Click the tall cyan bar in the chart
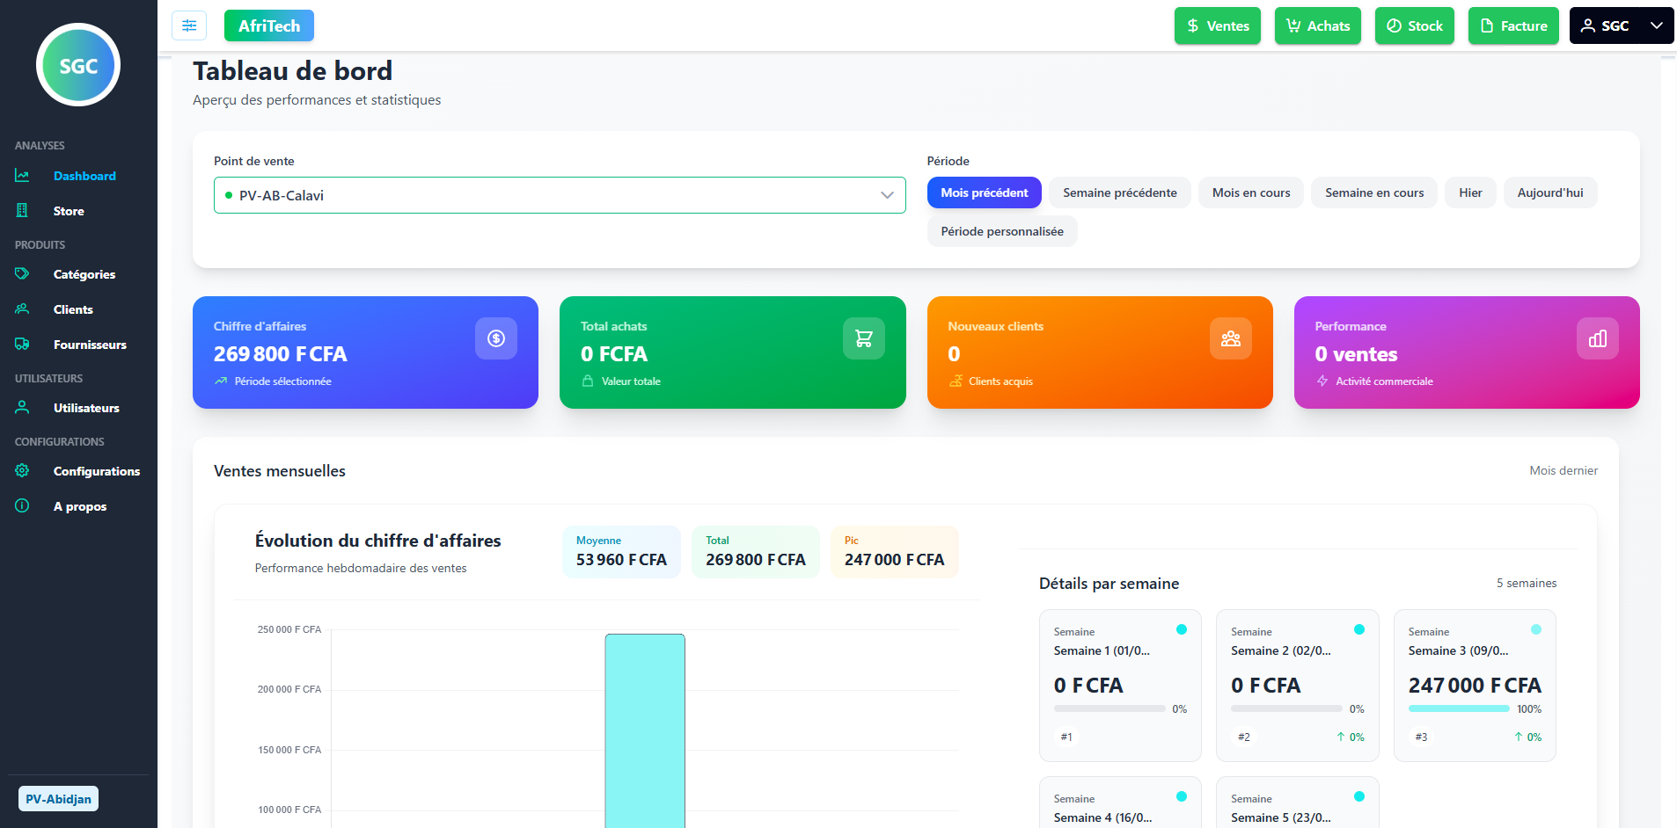The image size is (1677, 828). [645, 730]
